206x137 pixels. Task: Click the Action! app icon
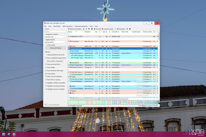click(70, 46)
